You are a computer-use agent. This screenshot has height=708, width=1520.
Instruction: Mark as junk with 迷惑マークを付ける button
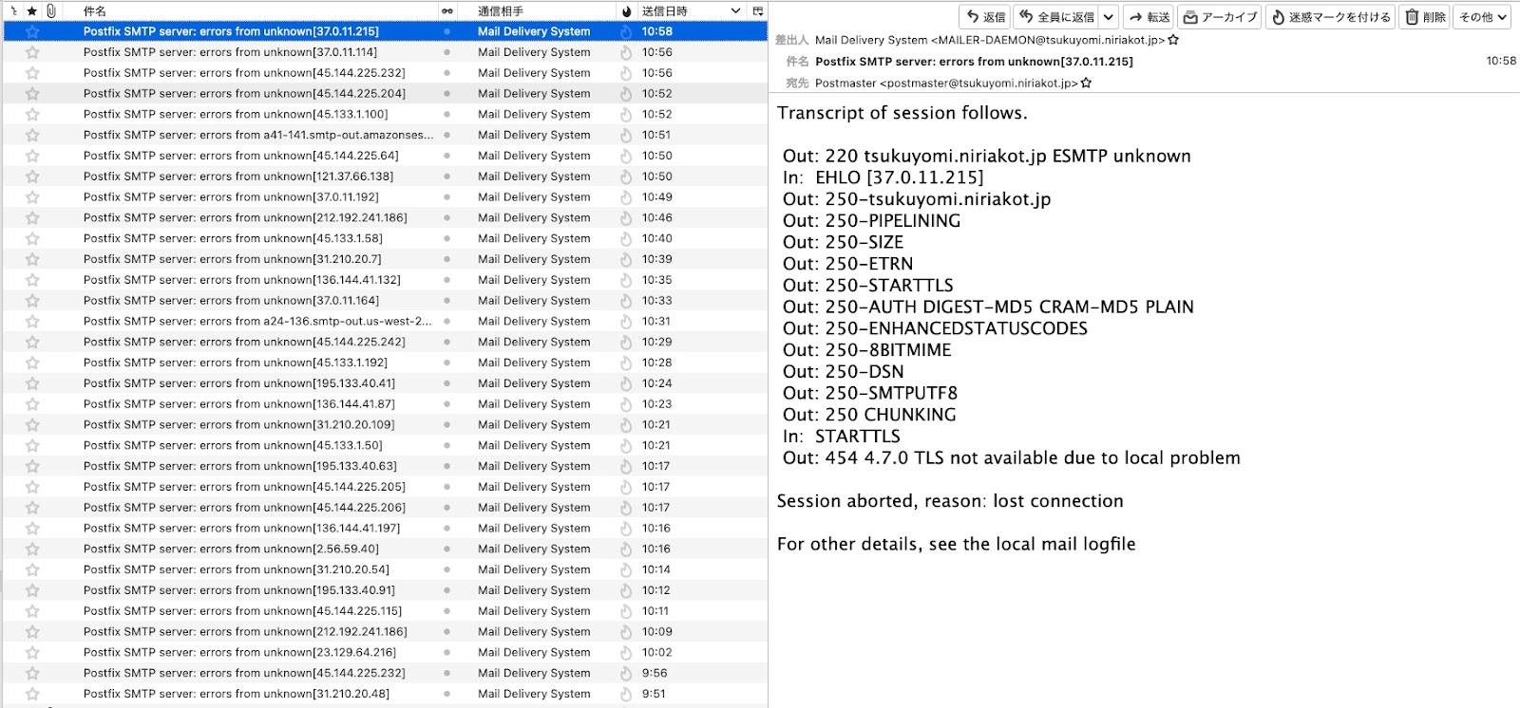[x=1330, y=17]
